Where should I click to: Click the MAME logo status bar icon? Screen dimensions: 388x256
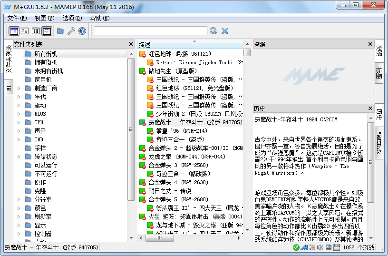coord(304,247)
